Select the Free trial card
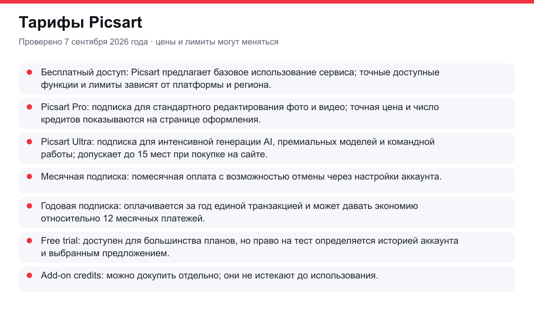This screenshot has height=311, width=534. click(x=267, y=247)
